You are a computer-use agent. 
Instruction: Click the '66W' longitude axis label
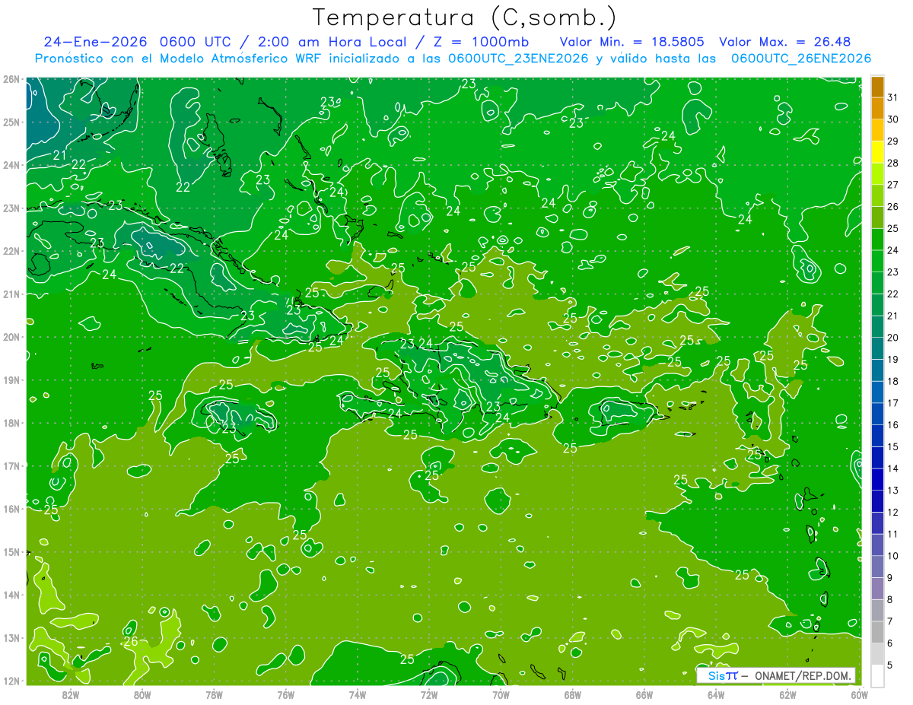point(644,694)
